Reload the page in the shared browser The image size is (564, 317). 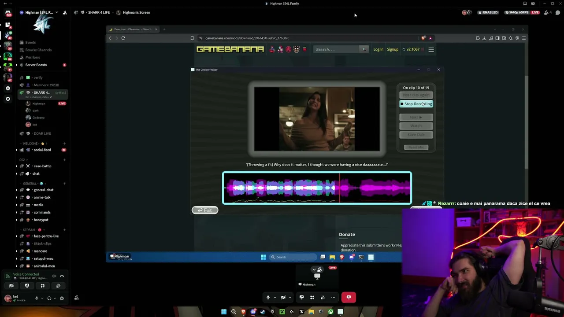click(123, 38)
